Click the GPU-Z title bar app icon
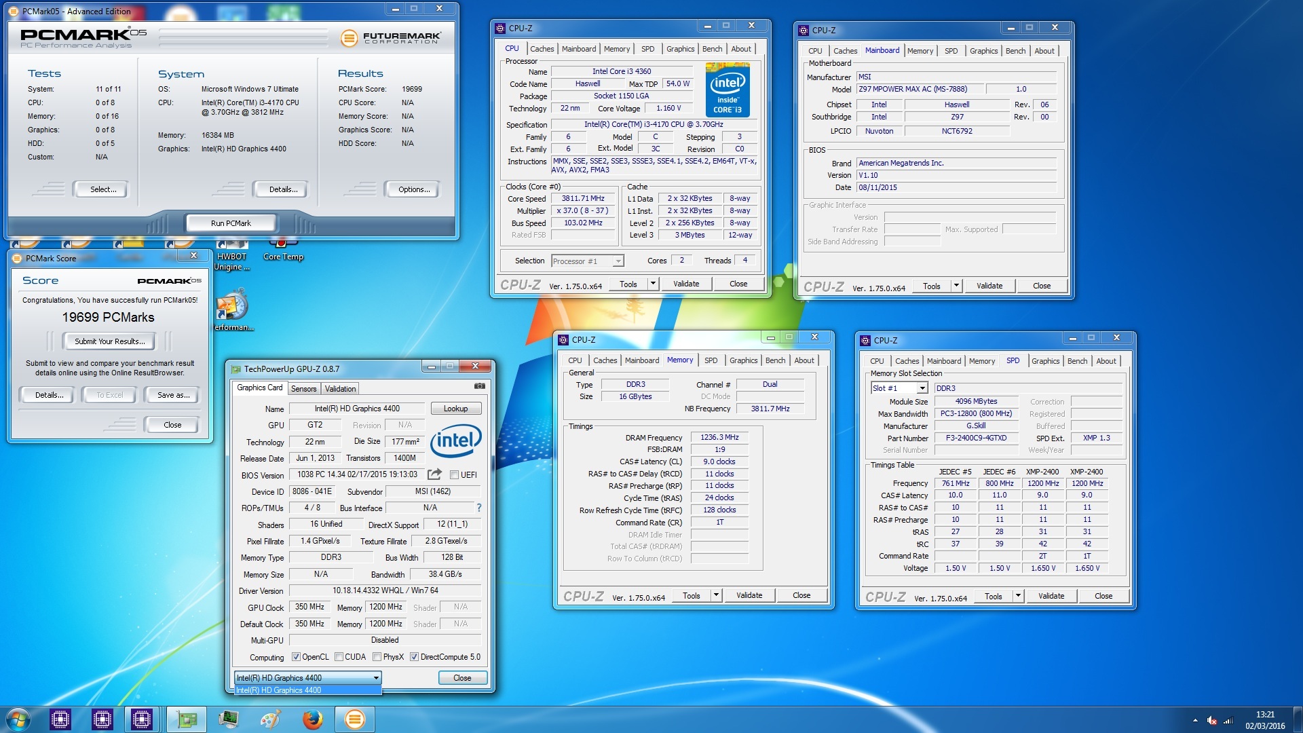 [x=236, y=369]
